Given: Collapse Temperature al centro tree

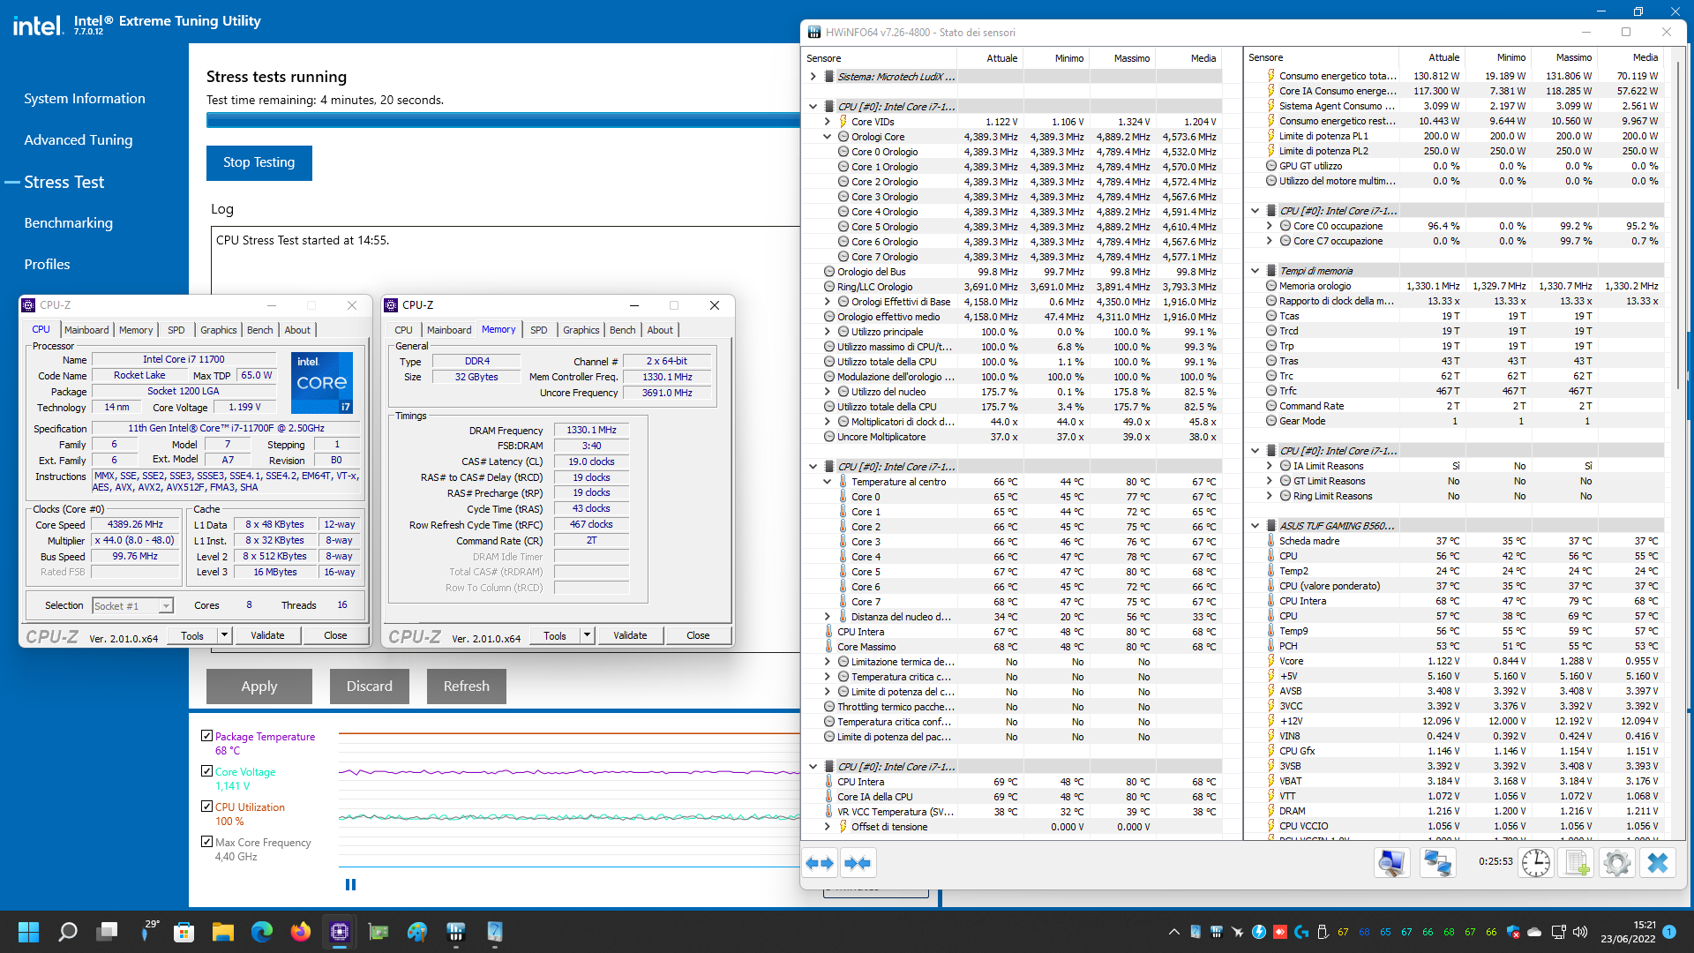Looking at the screenshot, I should click(827, 482).
